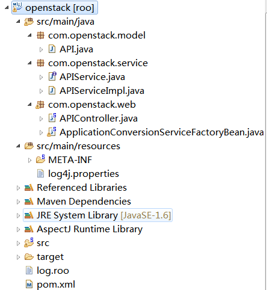This screenshot has width=267, height=290.
Task: Click the APIController.java file icon
Action: coord(52,119)
